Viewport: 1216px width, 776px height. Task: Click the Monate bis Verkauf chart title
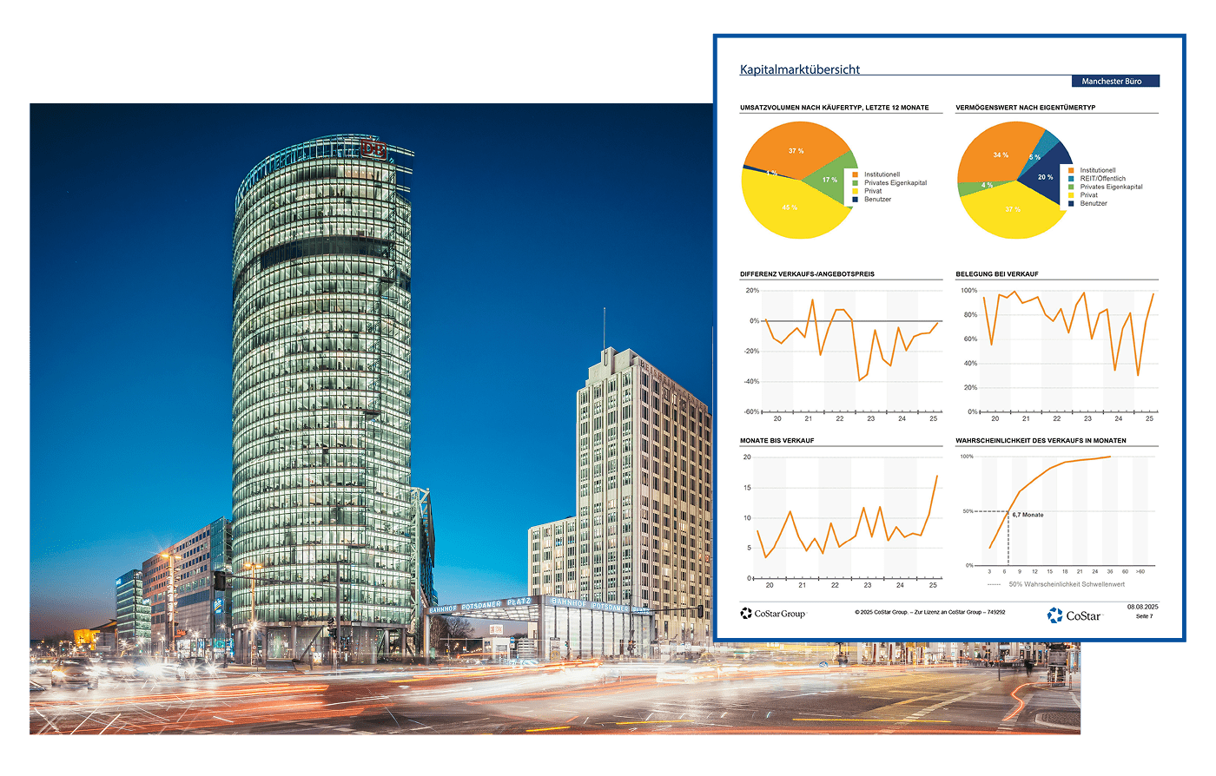pyautogui.click(x=777, y=441)
